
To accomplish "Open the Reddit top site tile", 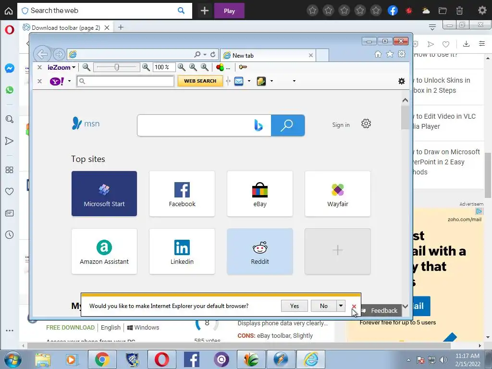I will click(x=260, y=252).
